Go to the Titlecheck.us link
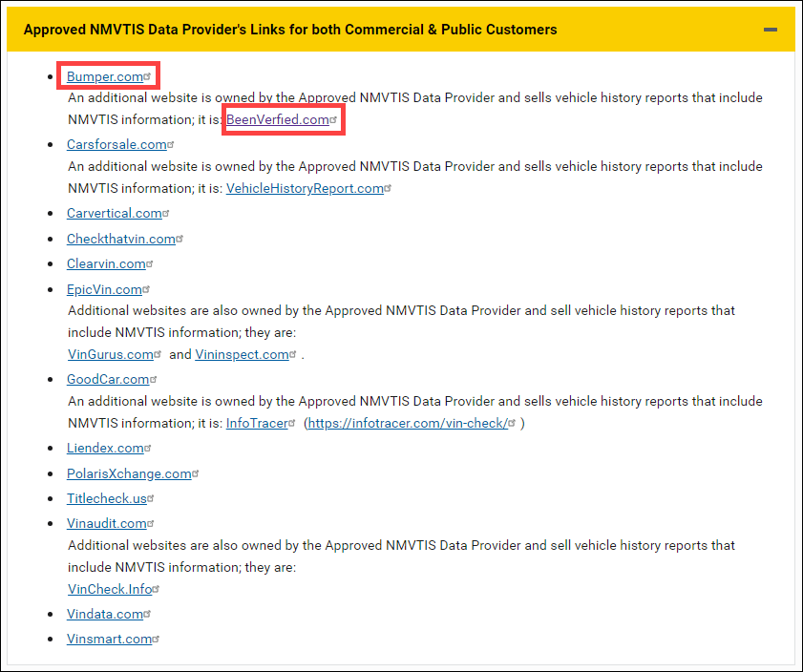 107,499
